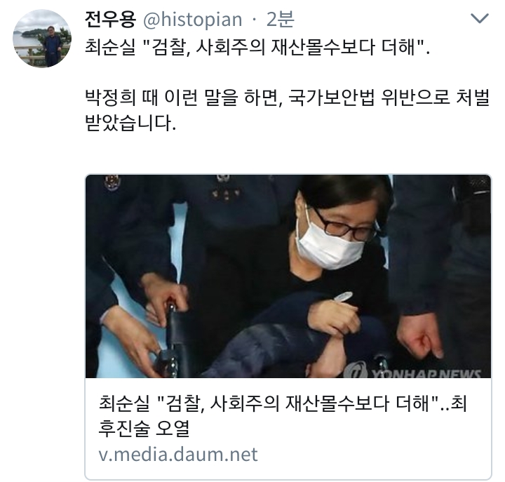Click the woman's glasses in the article image
505x482 pixels.
pos(344,225)
